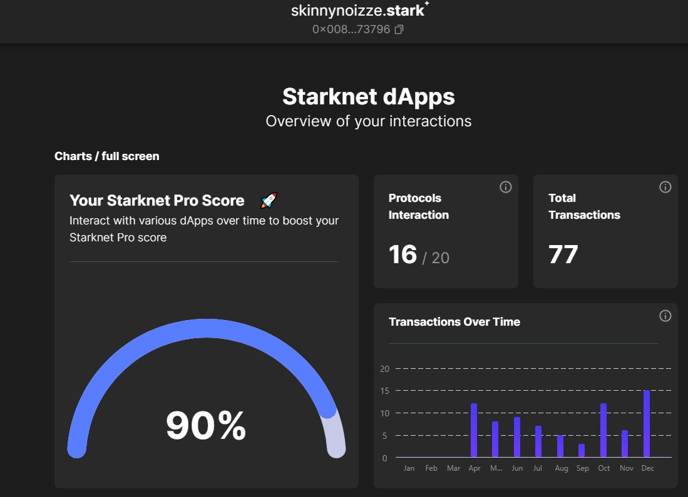Select the wallet address 0×008...73796
Viewport: 688px width, 497px height.
(351, 29)
